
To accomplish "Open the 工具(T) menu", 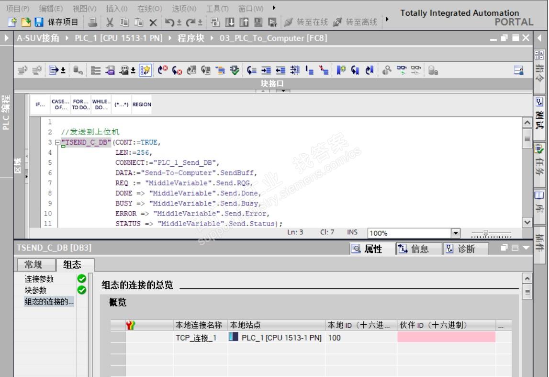I will tap(217, 9).
